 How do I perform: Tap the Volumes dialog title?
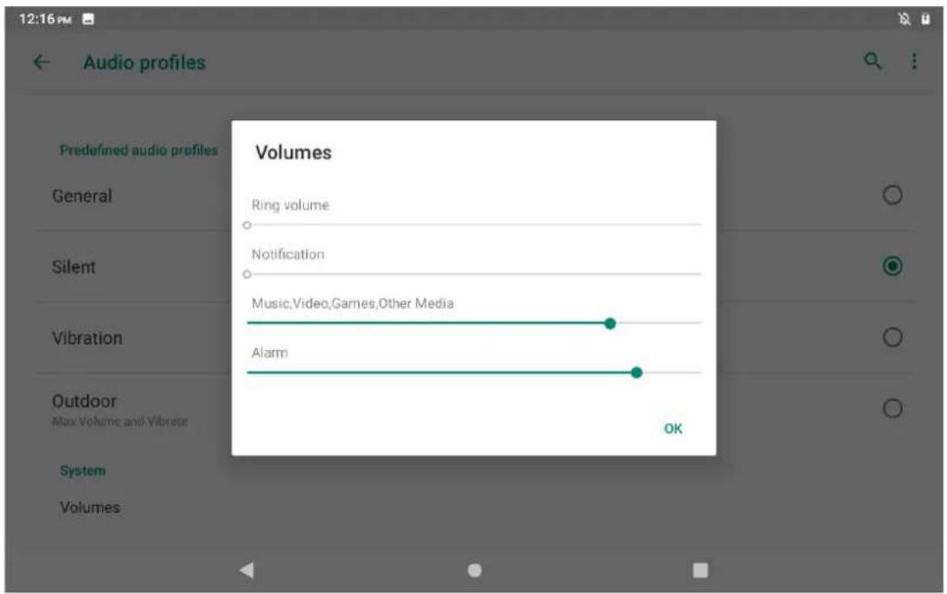[x=293, y=152]
